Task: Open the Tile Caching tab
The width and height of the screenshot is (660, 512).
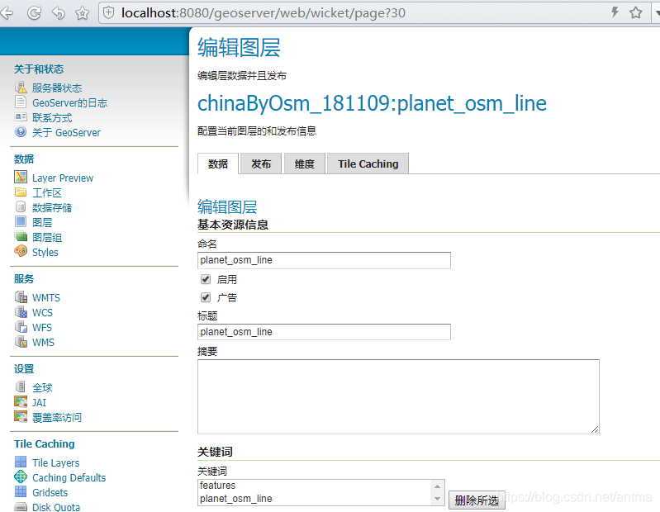Action: tap(368, 164)
